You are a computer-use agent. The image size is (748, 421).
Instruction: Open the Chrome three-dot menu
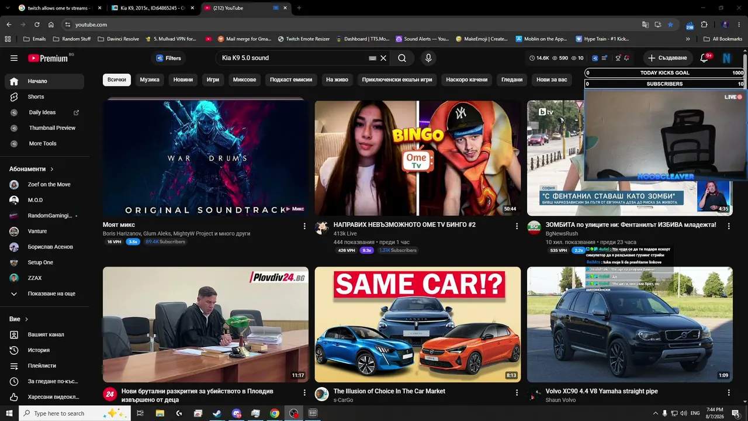click(x=739, y=25)
